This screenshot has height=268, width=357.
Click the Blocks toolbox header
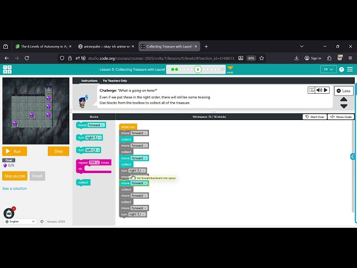pyautogui.click(x=94, y=117)
